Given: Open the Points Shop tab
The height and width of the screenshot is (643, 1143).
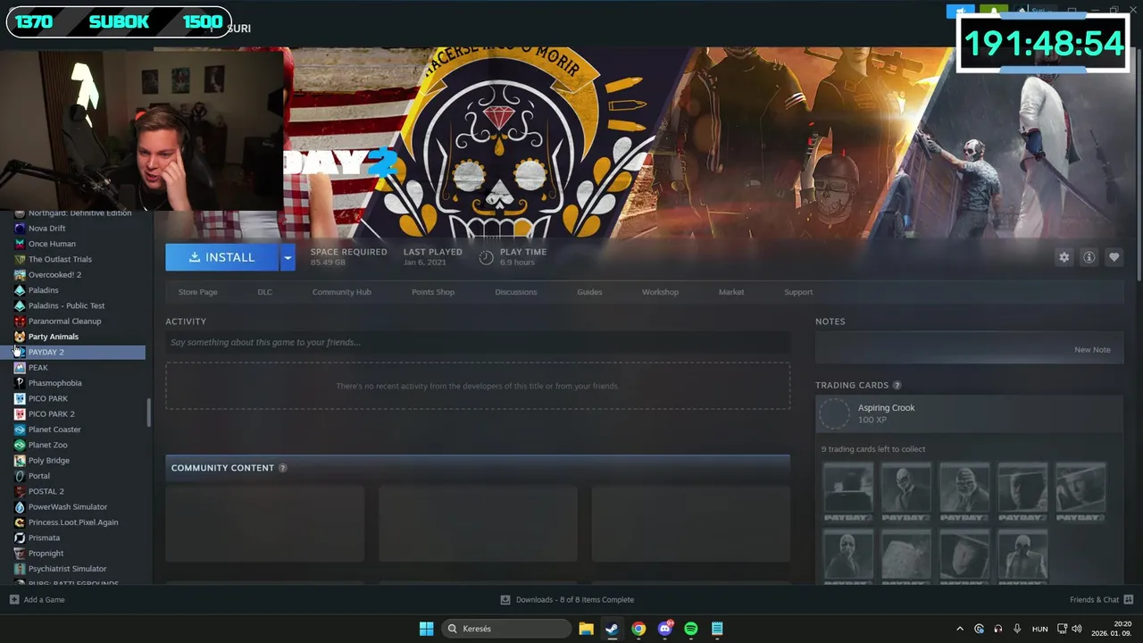Looking at the screenshot, I should coord(433,292).
